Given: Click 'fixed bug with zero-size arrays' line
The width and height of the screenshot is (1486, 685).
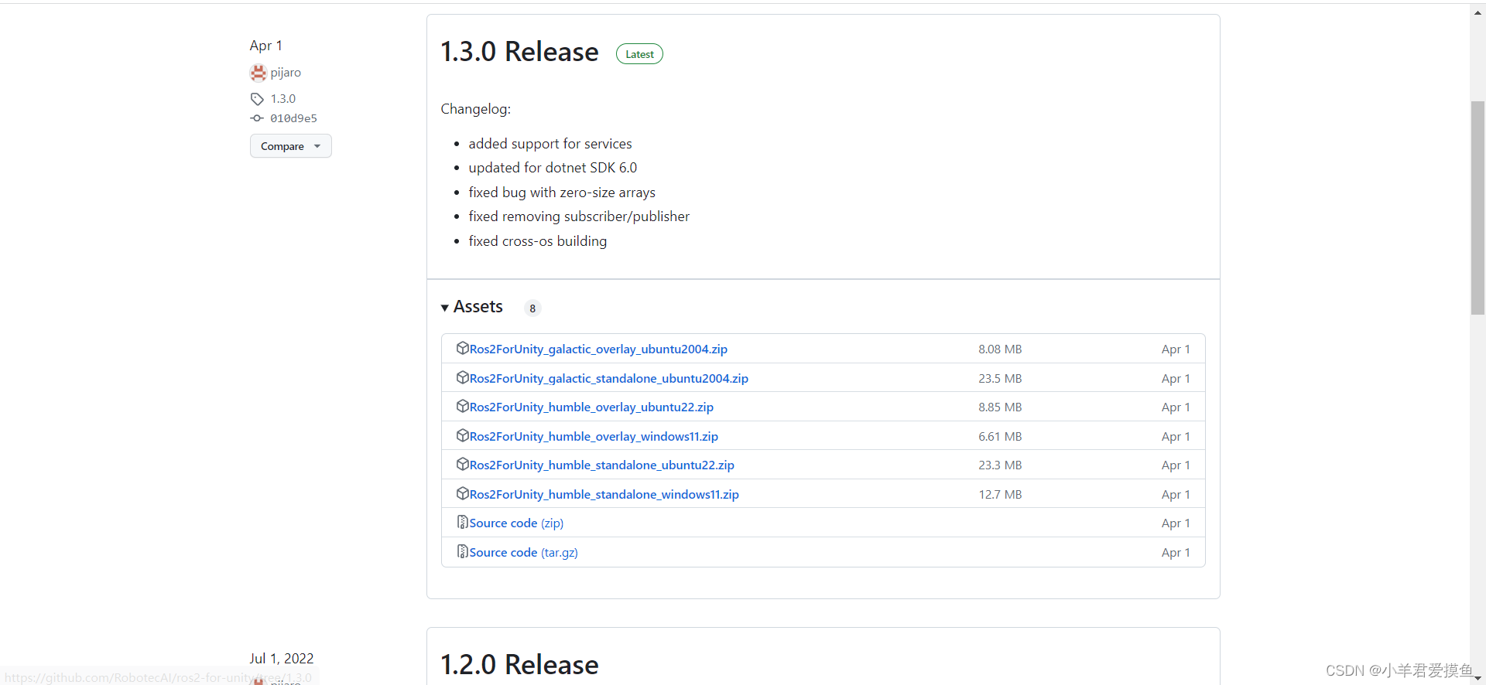Looking at the screenshot, I should 562,193.
